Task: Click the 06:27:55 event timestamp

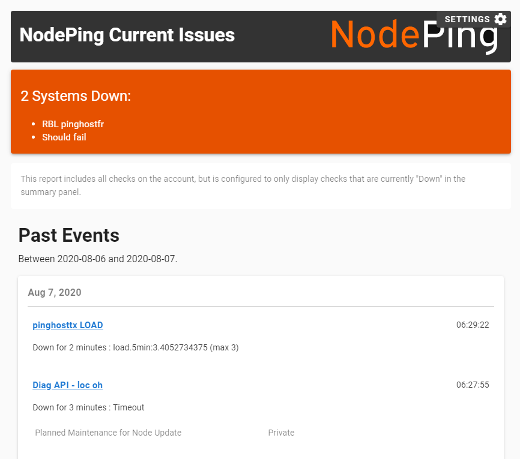Action: (473, 385)
